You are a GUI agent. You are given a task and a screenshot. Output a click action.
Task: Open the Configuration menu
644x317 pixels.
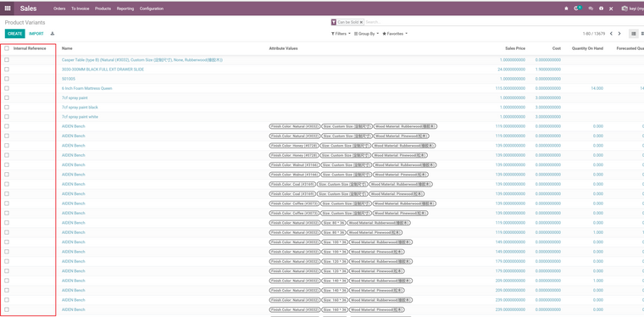click(151, 8)
